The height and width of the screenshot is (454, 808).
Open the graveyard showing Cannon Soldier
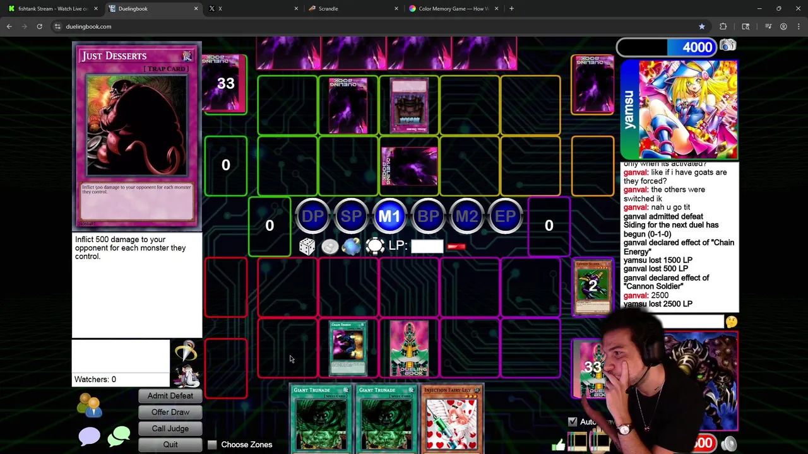tap(593, 287)
